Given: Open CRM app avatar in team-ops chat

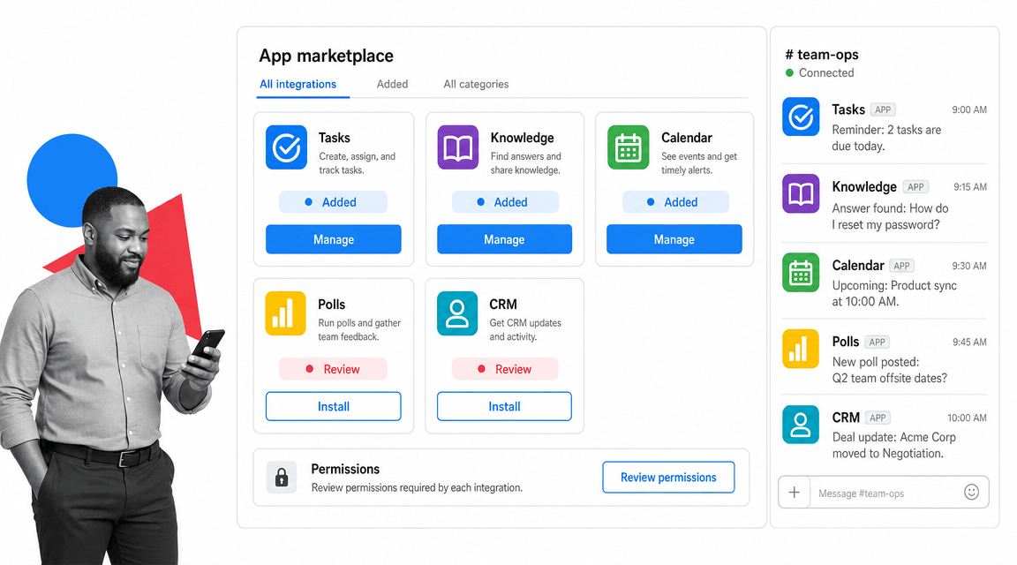Looking at the screenshot, I should tap(801, 425).
